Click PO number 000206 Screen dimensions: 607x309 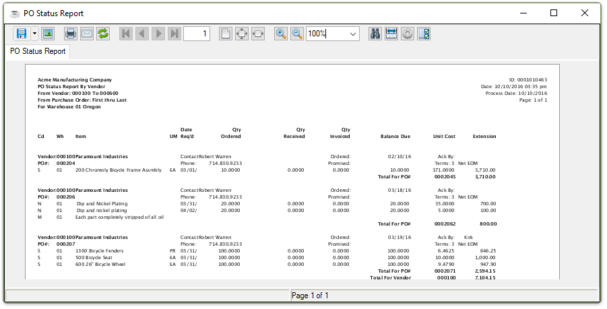click(x=66, y=197)
